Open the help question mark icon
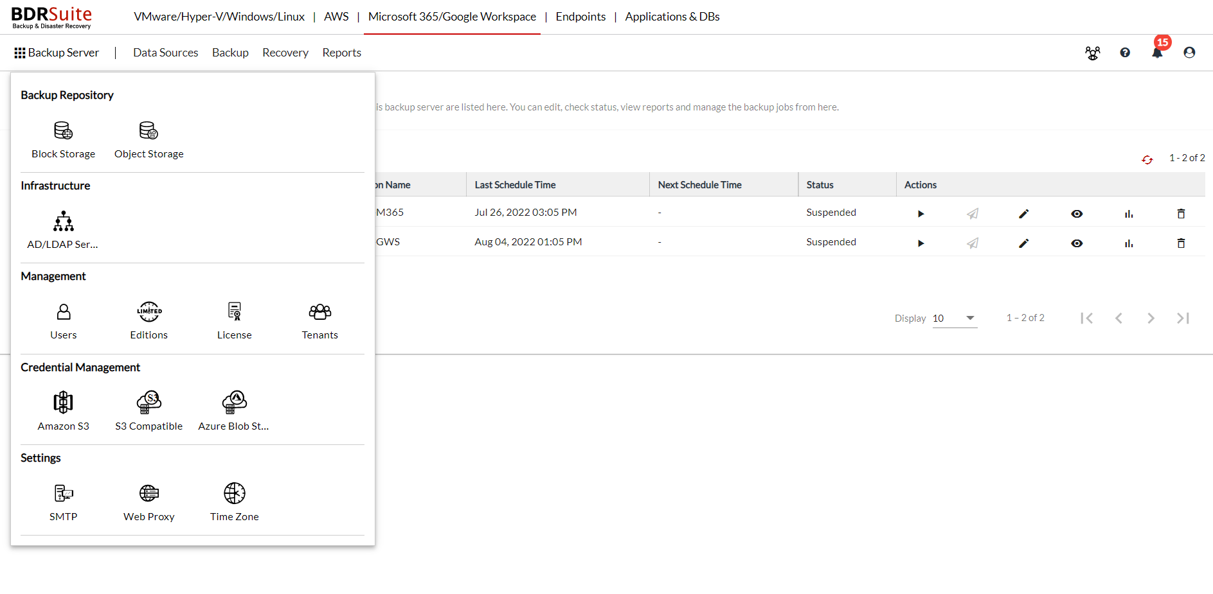This screenshot has height=594, width=1213. tap(1124, 53)
